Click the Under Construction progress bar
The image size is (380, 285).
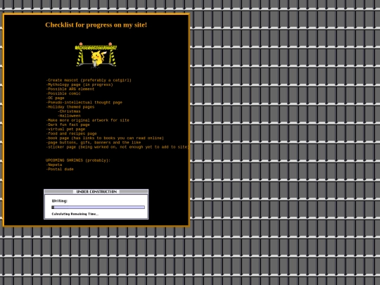[x=98, y=207]
